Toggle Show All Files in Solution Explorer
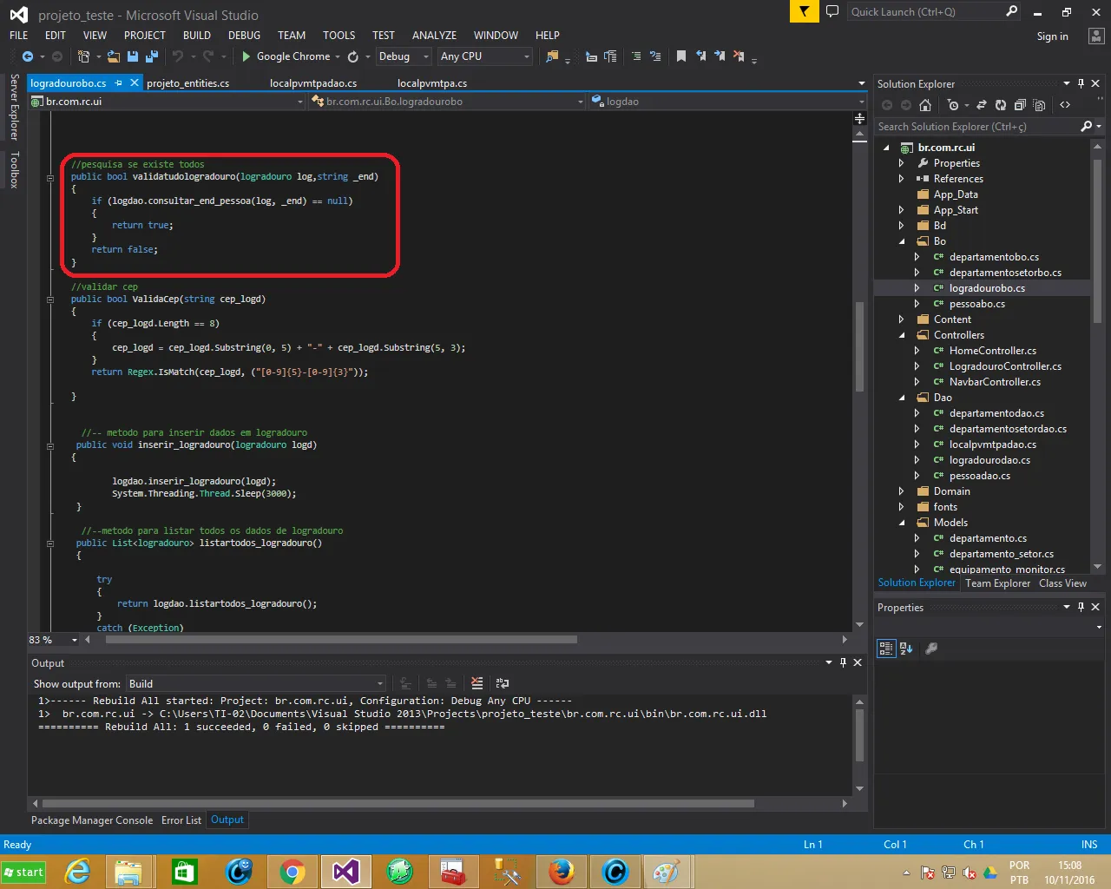The width and height of the screenshot is (1111, 889). pos(1040,105)
